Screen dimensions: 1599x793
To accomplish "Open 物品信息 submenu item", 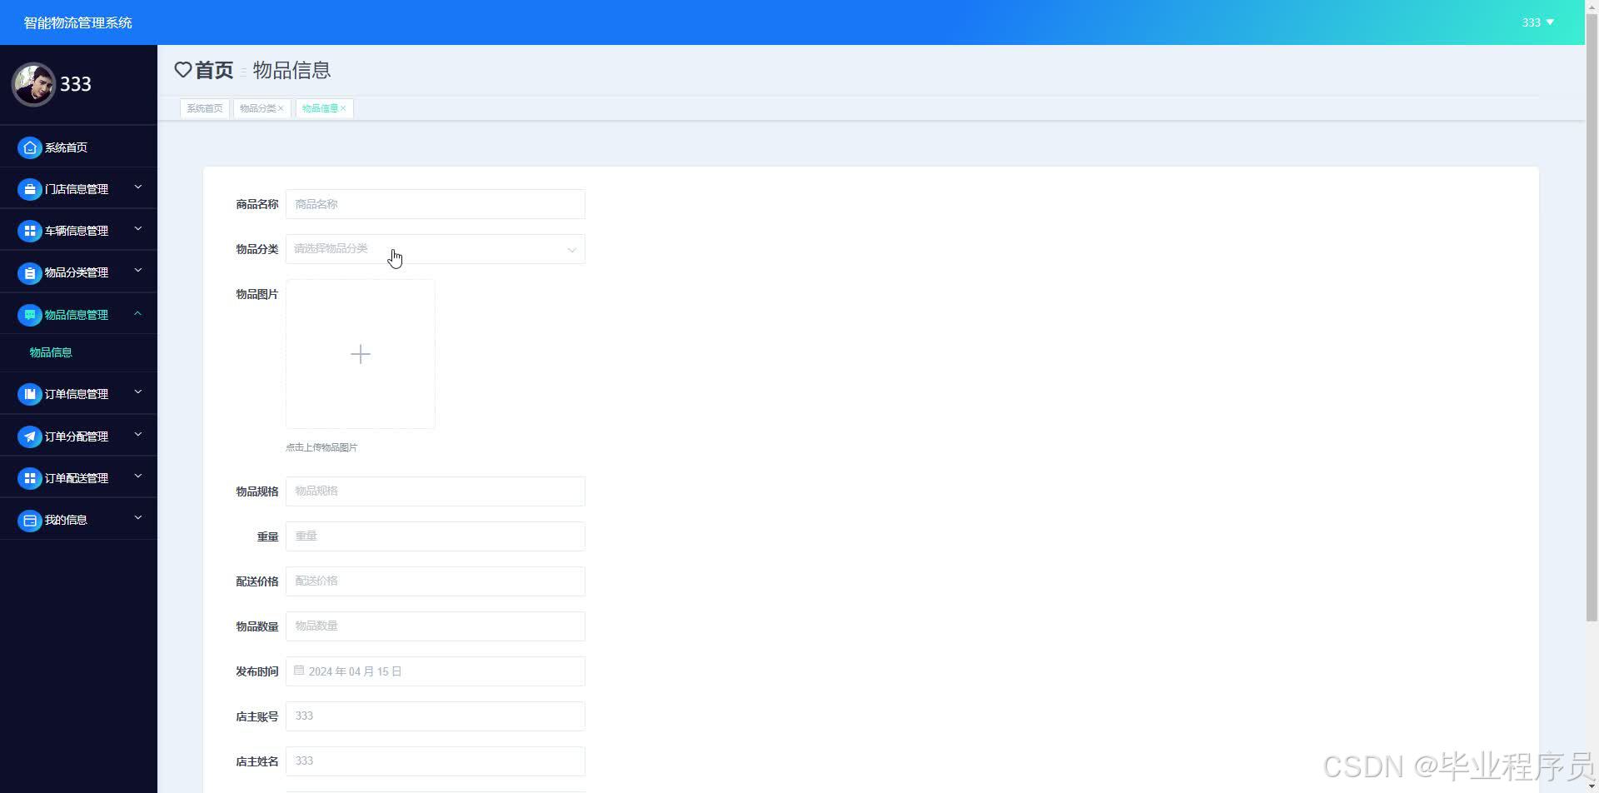I will coord(78,352).
